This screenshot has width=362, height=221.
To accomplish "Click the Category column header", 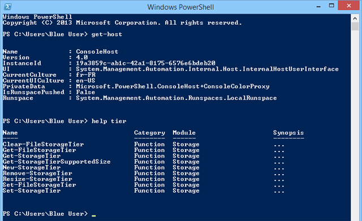I will pyautogui.click(x=149, y=133).
